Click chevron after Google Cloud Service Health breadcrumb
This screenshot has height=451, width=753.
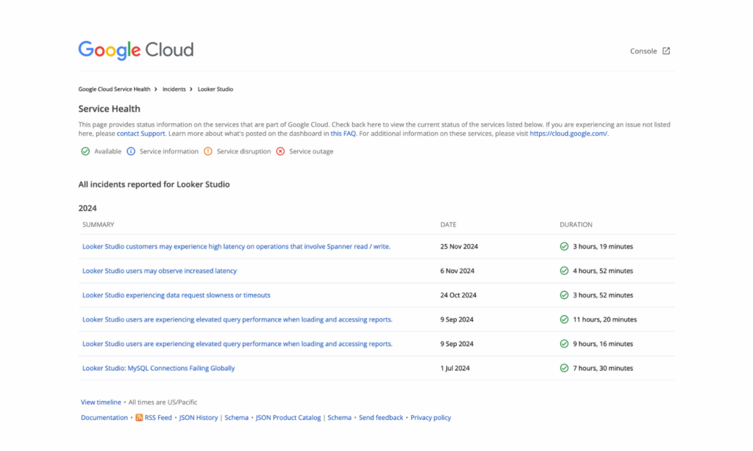156,89
